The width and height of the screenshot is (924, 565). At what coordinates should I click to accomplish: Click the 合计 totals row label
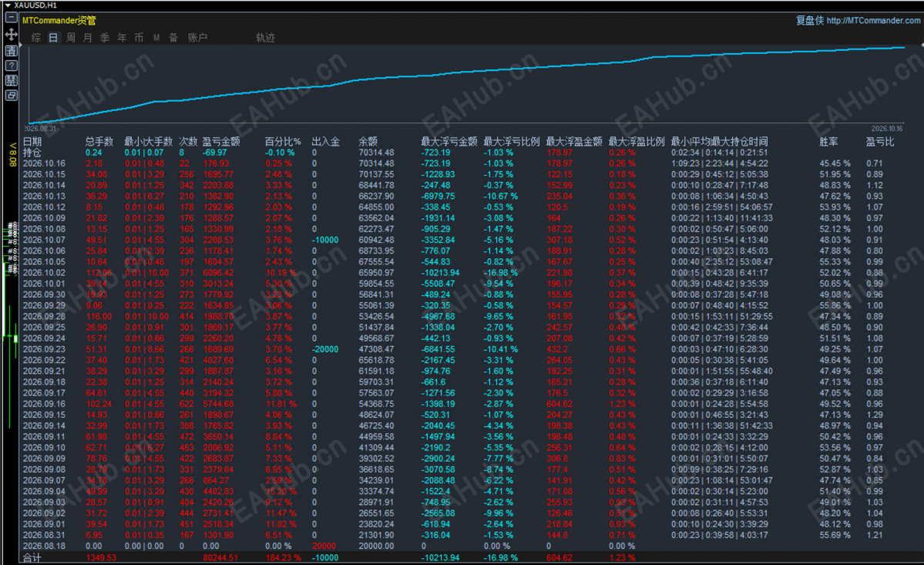click(32, 557)
